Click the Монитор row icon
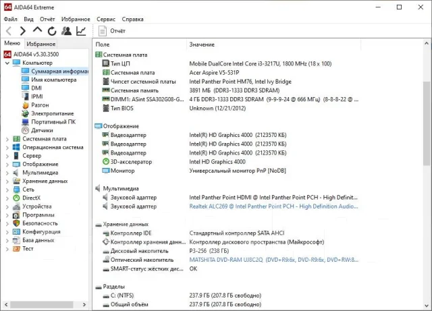 click(x=106, y=171)
